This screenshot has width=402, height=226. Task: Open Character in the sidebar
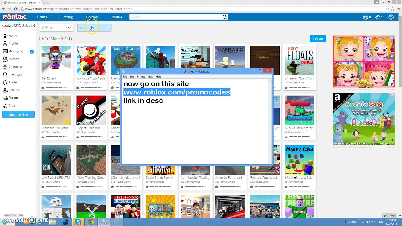click(13, 67)
